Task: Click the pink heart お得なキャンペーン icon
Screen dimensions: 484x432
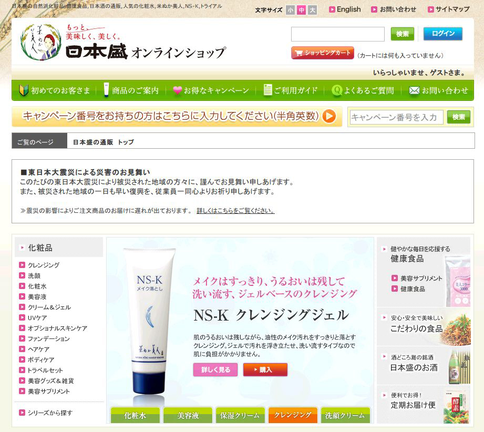Action: tap(177, 90)
